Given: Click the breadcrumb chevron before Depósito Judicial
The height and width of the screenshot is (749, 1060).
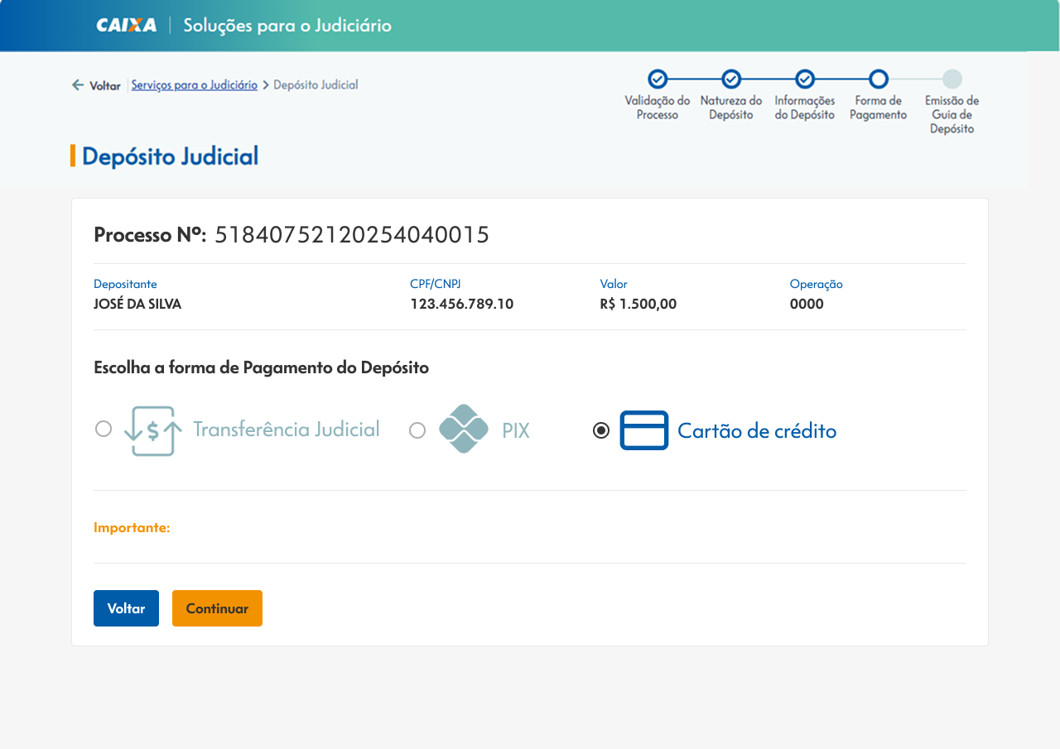Looking at the screenshot, I should (x=266, y=85).
